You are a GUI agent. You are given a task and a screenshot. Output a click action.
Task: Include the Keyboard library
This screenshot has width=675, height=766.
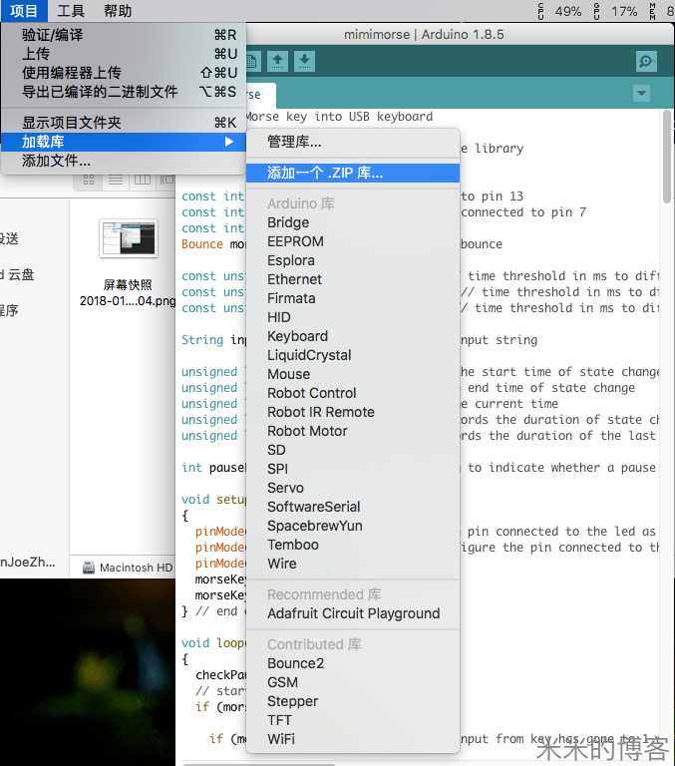(x=353, y=336)
